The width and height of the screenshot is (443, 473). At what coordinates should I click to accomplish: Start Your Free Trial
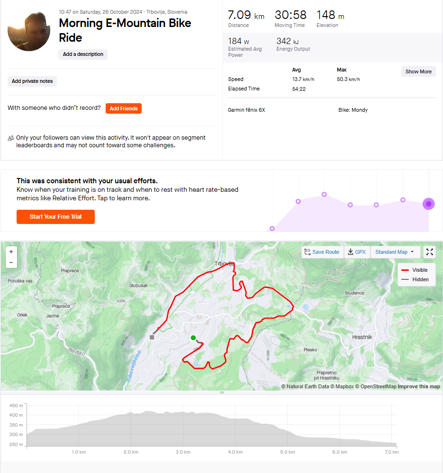click(x=55, y=216)
